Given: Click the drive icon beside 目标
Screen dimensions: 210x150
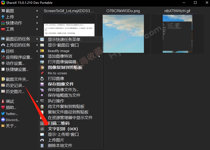Looking at the screenshot, I should click(x=3, y=51).
